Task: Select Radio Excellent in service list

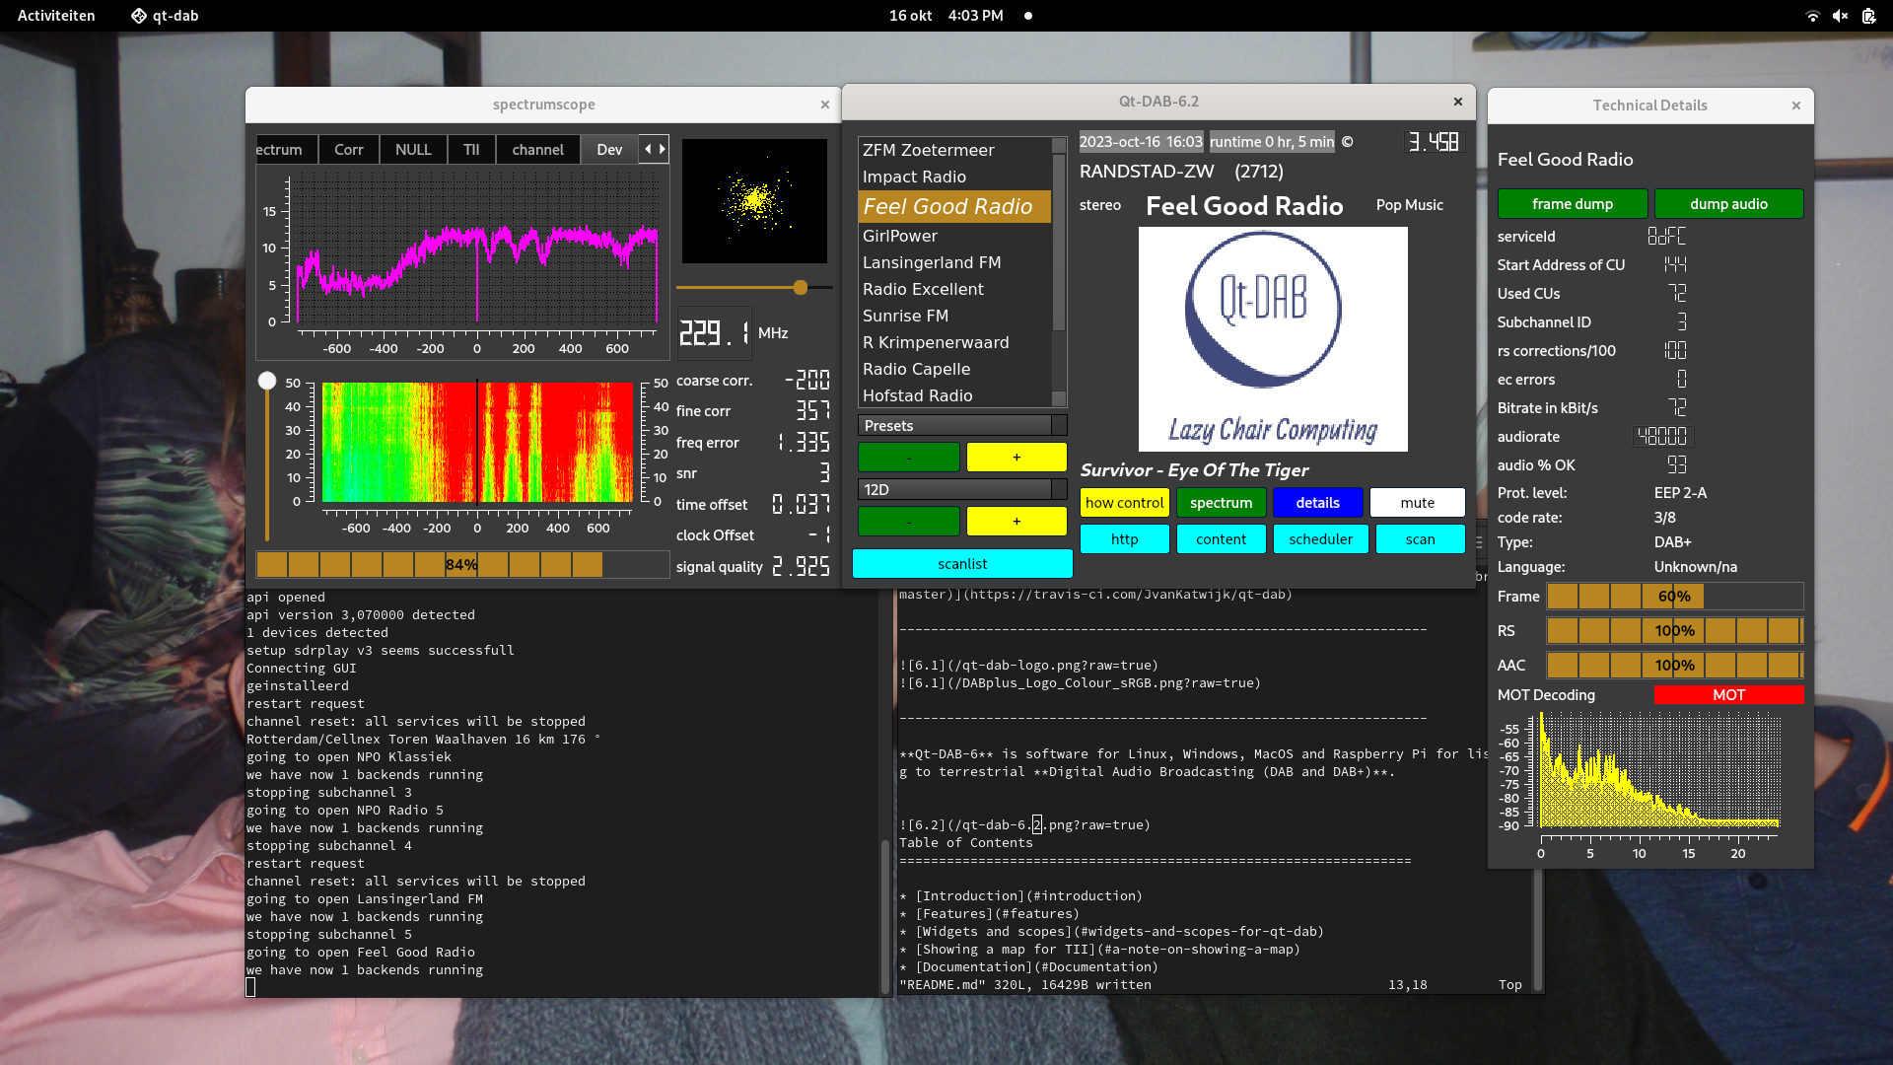Action: coord(954,289)
